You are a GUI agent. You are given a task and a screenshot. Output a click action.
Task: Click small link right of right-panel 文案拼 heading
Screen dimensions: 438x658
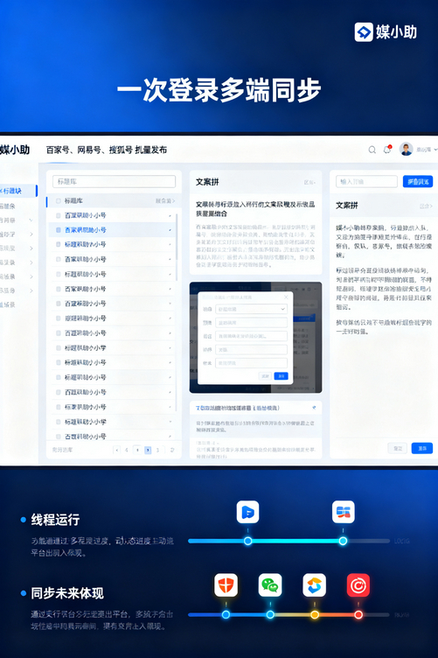426,206
